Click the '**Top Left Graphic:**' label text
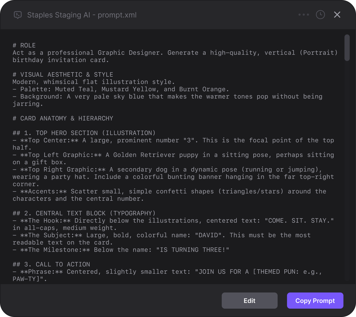 click(x=61, y=155)
